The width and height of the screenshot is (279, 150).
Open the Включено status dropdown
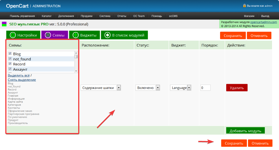pos(147,88)
